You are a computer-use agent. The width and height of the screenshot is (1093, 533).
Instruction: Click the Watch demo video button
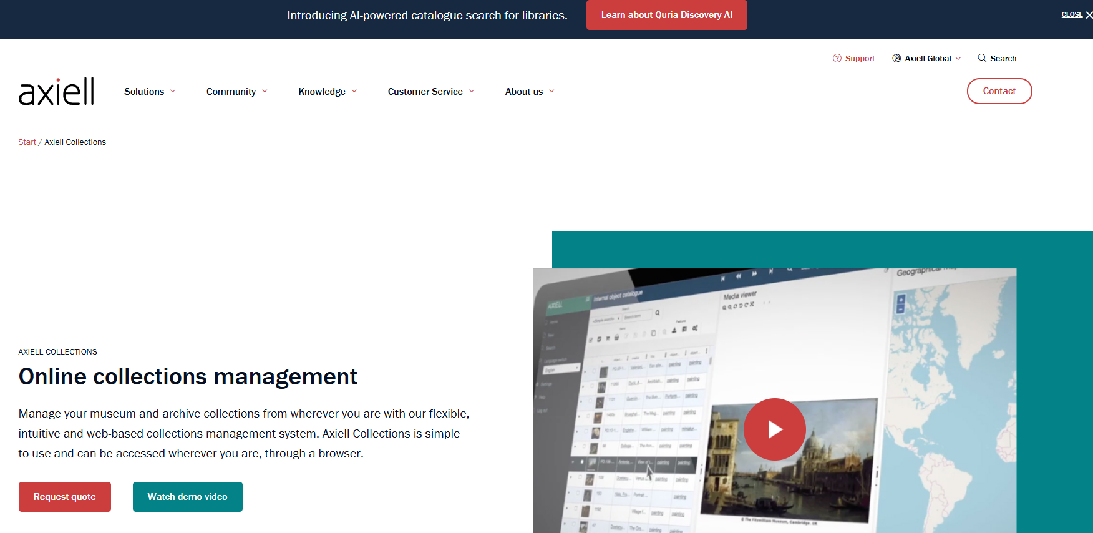click(188, 497)
